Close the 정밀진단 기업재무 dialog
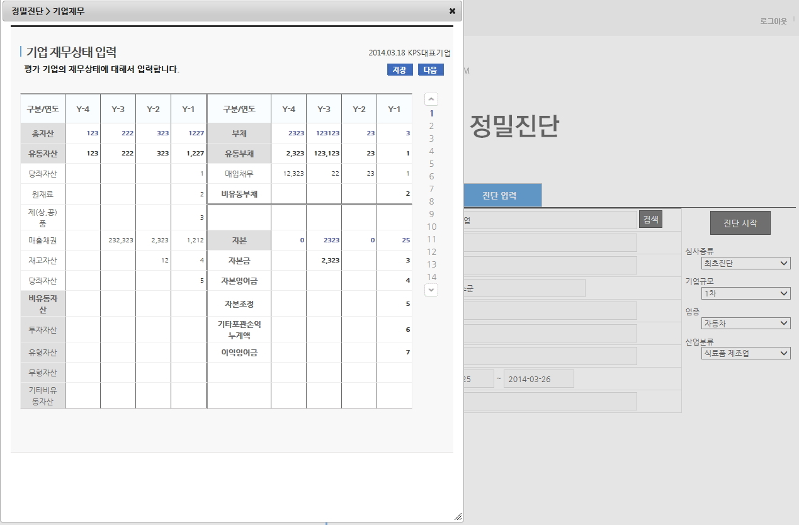 click(452, 11)
